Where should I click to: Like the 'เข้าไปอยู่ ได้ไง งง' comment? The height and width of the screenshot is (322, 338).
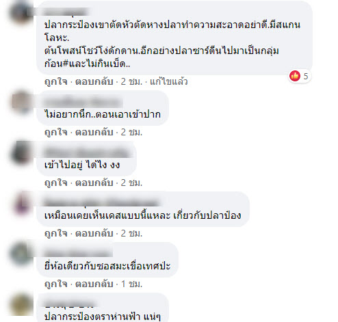(x=55, y=183)
